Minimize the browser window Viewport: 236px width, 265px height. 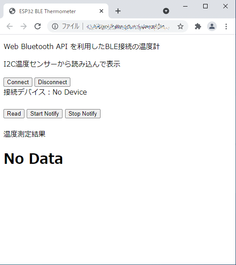(x=185, y=6)
